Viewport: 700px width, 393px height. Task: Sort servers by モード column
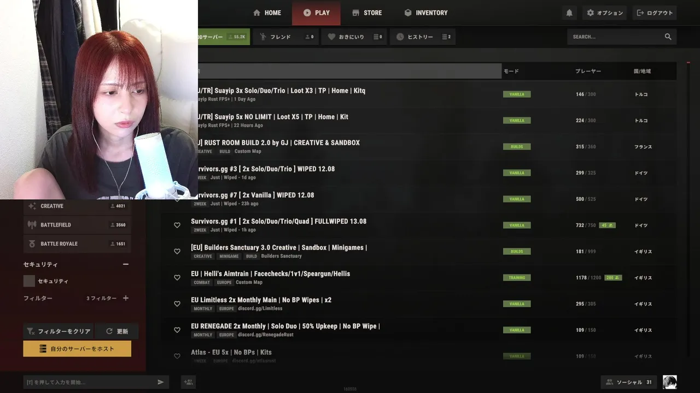click(511, 71)
